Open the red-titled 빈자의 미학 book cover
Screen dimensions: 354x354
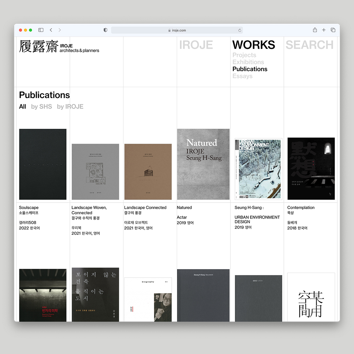pos(43,295)
